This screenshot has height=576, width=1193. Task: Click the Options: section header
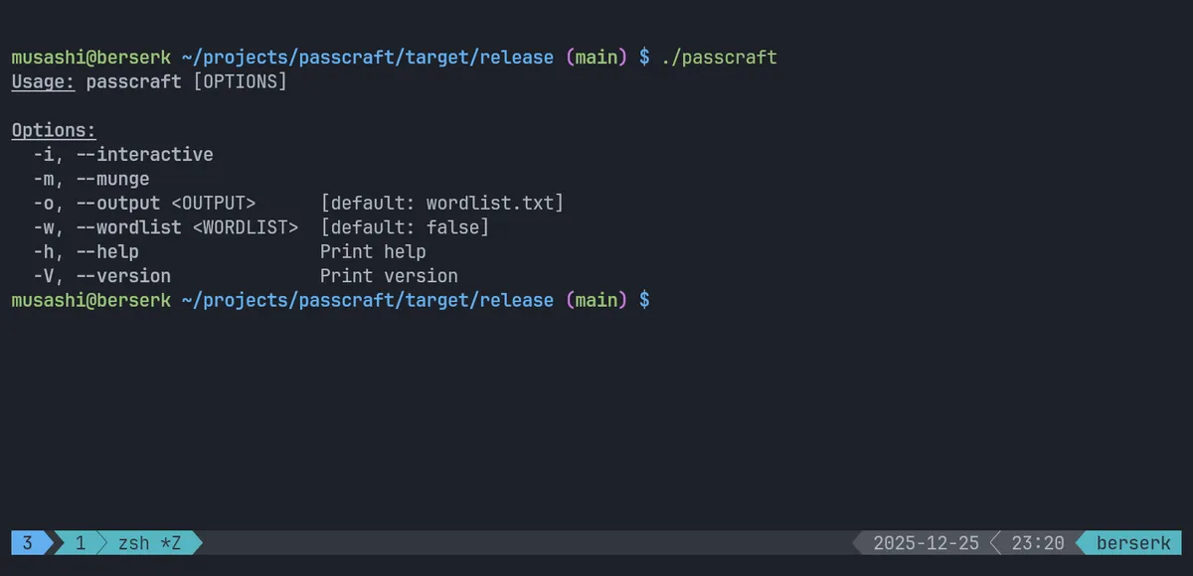coord(53,129)
